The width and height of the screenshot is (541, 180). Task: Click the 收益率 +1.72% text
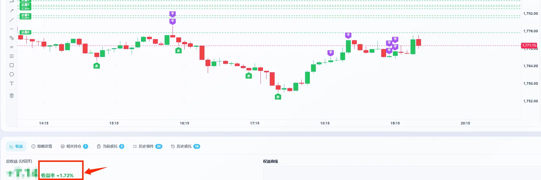[x=57, y=175]
